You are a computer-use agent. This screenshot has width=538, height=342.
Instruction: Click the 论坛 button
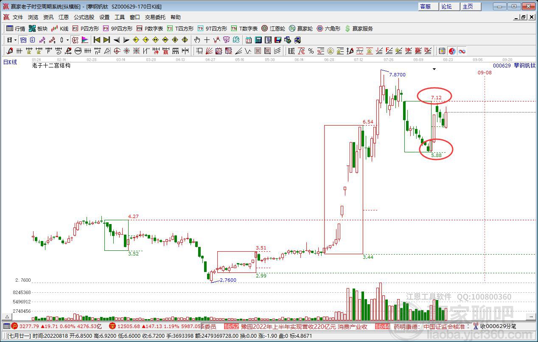[449, 6]
